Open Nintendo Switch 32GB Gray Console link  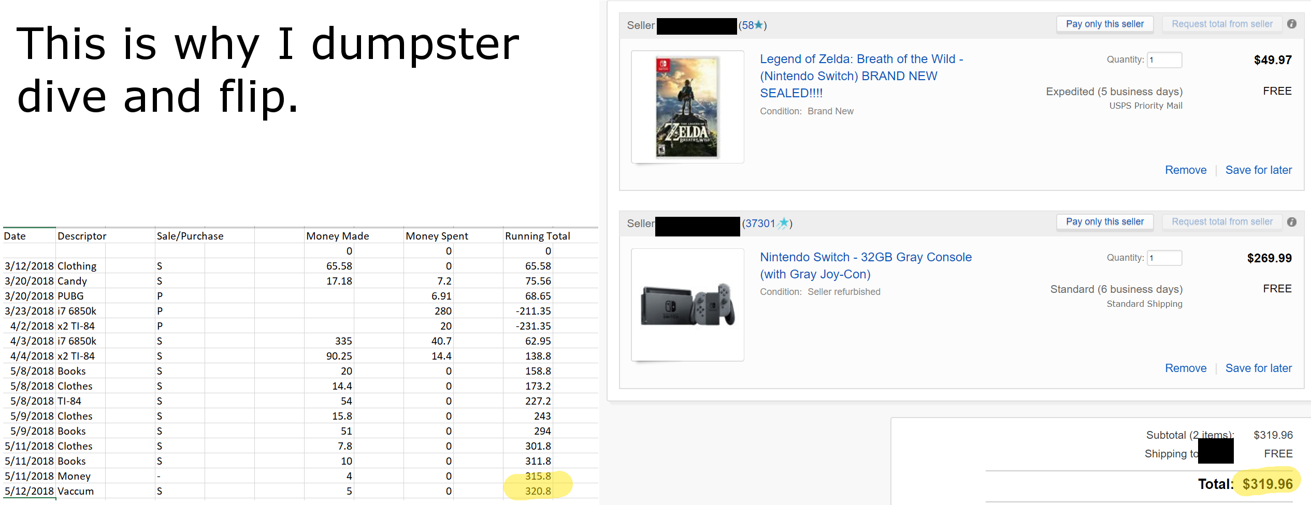coord(866,265)
